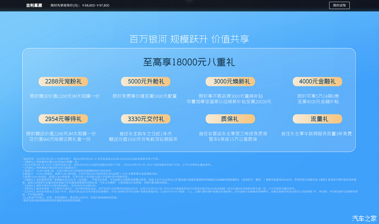Click text 可叠加享受国家以旧换新补贴至高20000元
This screenshot has height=224, width=379.
(x=229, y=102)
